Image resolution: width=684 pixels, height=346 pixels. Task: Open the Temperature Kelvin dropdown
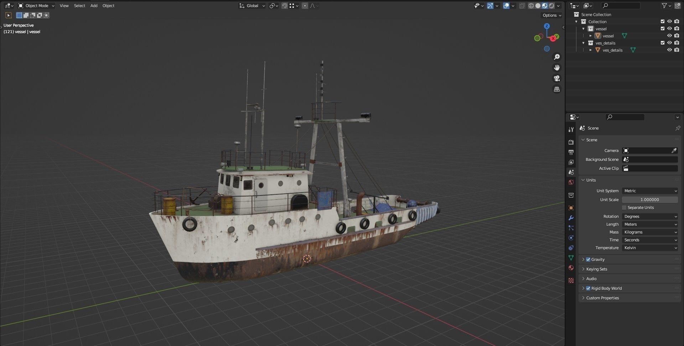pos(650,248)
